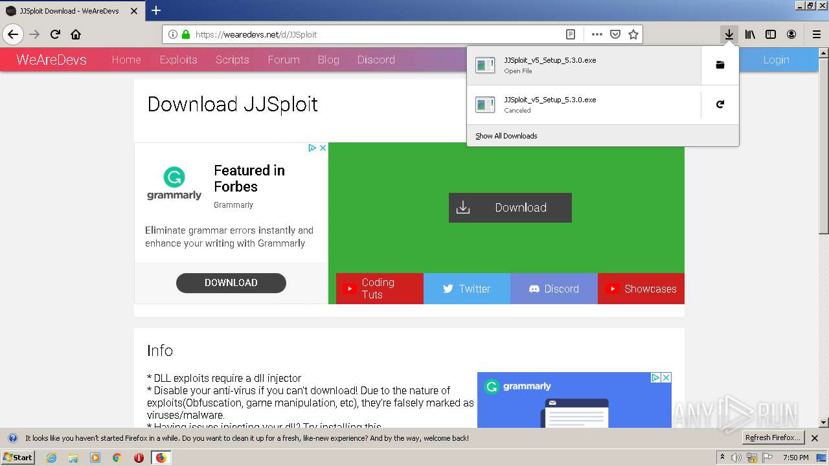
Task: Click the address bar URL field
Action: tap(376, 34)
